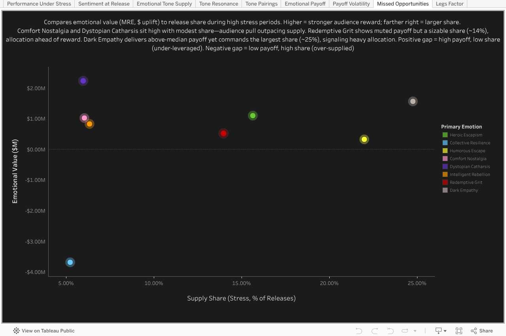Image resolution: width=506 pixels, height=336 pixels.
Task: Open the download menu icon
Action: [441, 331]
